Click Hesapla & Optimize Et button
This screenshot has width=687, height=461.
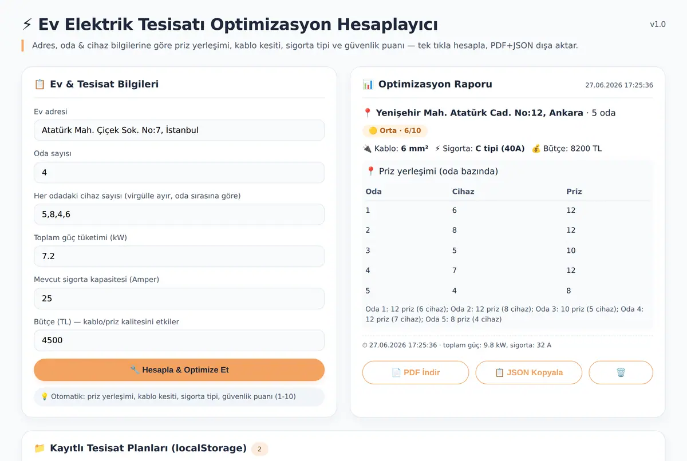[179, 369]
